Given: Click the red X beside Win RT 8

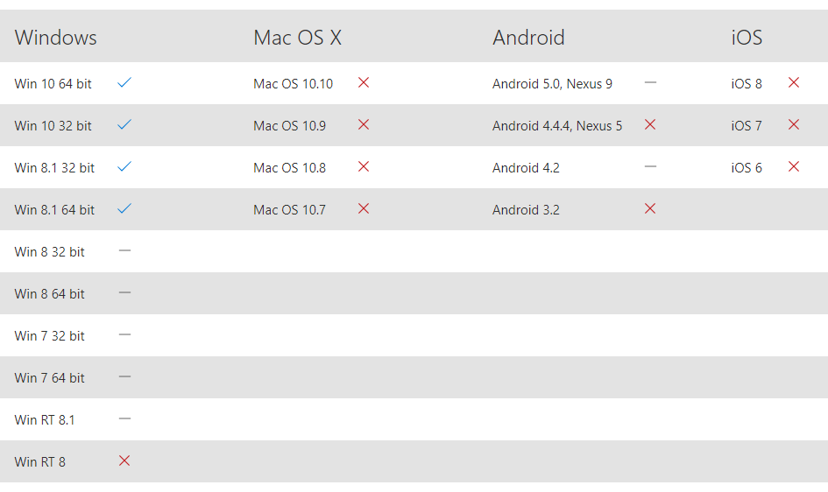Looking at the screenshot, I should point(124,460).
